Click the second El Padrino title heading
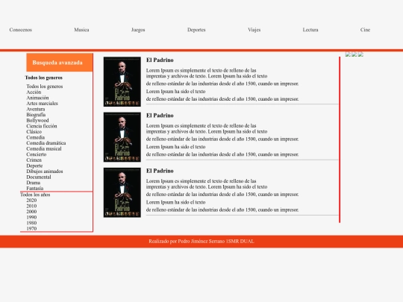 160,116
